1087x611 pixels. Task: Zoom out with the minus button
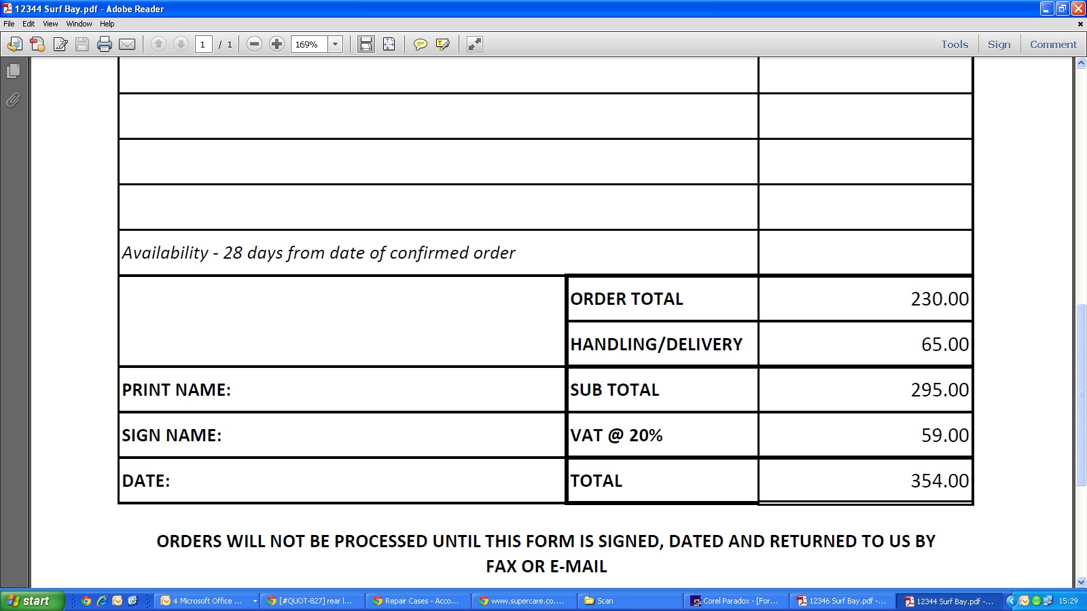[254, 44]
